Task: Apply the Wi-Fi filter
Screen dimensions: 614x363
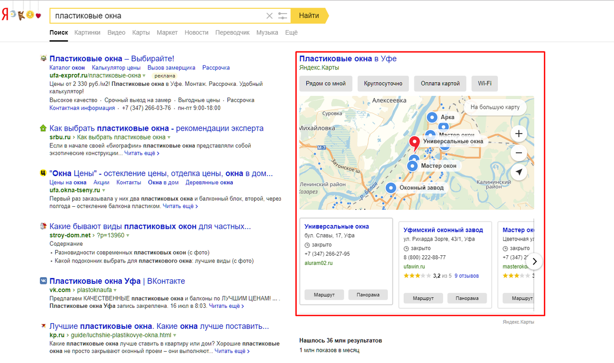Action: click(x=485, y=83)
